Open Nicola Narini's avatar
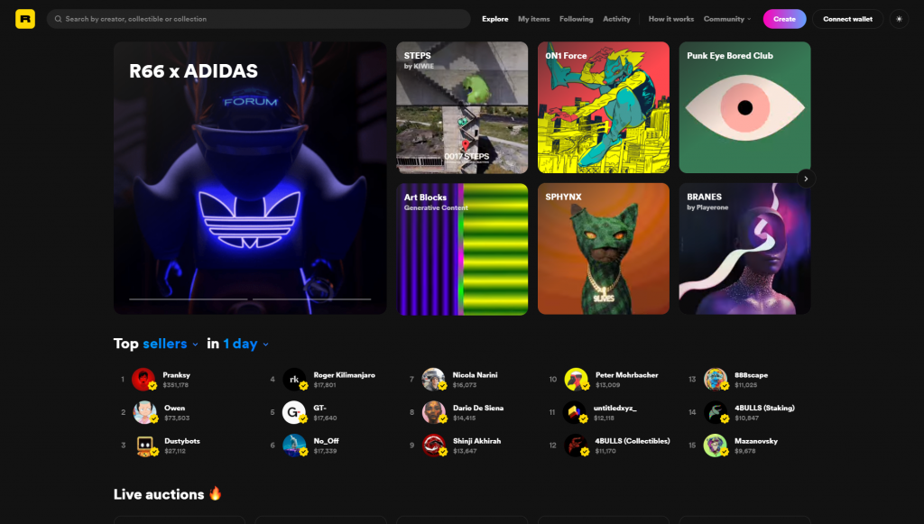This screenshot has width=924, height=524. pyautogui.click(x=433, y=379)
